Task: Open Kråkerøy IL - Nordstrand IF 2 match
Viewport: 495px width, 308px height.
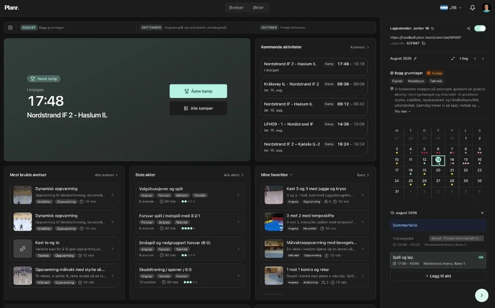Action: [314, 87]
